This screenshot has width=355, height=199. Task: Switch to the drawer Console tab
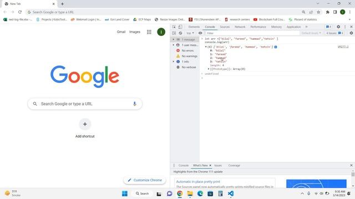[x=184, y=165]
